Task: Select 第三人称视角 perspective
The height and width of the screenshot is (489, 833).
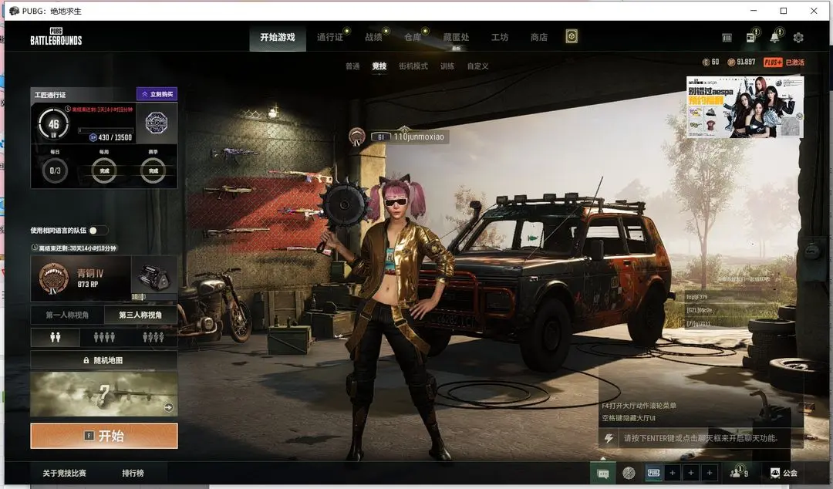Action: [140, 315]
